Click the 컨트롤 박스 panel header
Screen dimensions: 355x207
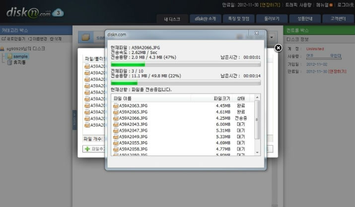pyautogui.click(x=319, y=30)
